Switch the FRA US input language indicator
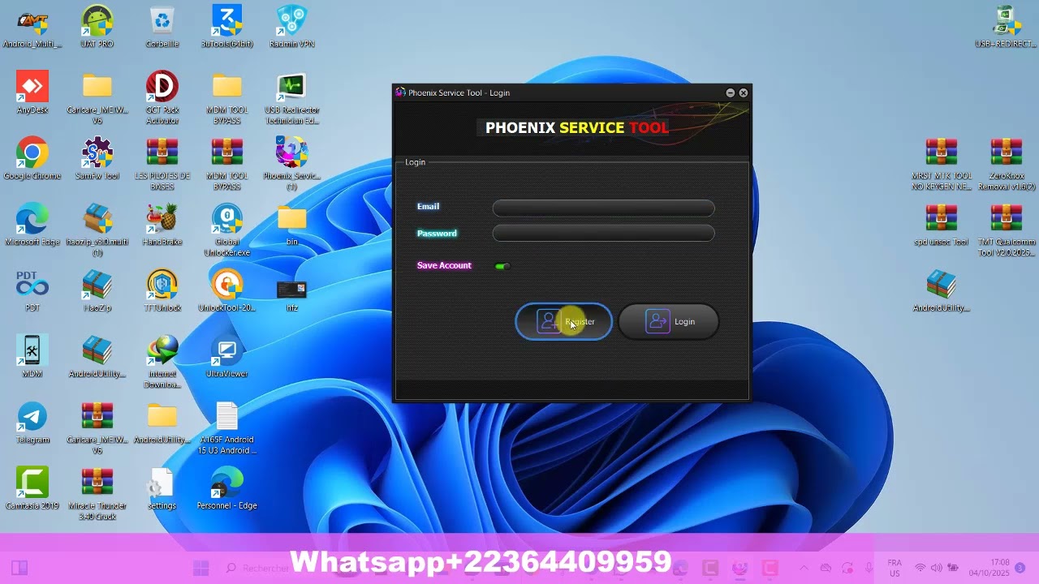 (x=895, y=568)
